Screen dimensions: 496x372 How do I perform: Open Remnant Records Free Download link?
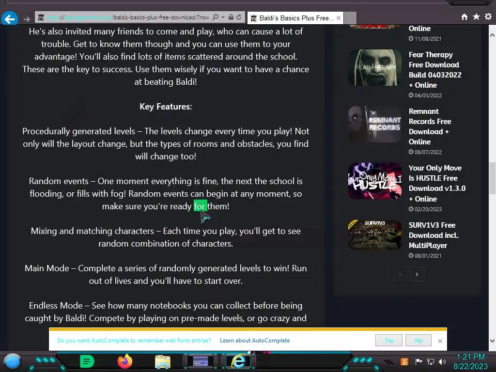430,126
